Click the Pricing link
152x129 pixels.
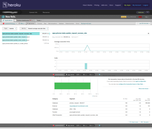point(97,5)
